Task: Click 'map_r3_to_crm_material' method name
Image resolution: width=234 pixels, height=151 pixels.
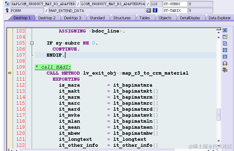Action: point(155,73)
